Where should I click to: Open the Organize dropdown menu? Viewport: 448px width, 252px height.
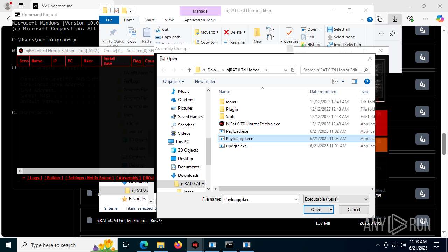(174, 81)
